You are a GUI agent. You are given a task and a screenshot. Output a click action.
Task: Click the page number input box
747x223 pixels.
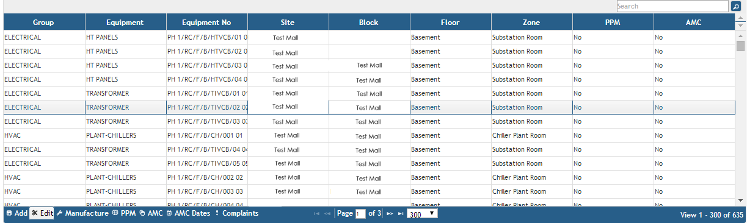tap(360, 214)
